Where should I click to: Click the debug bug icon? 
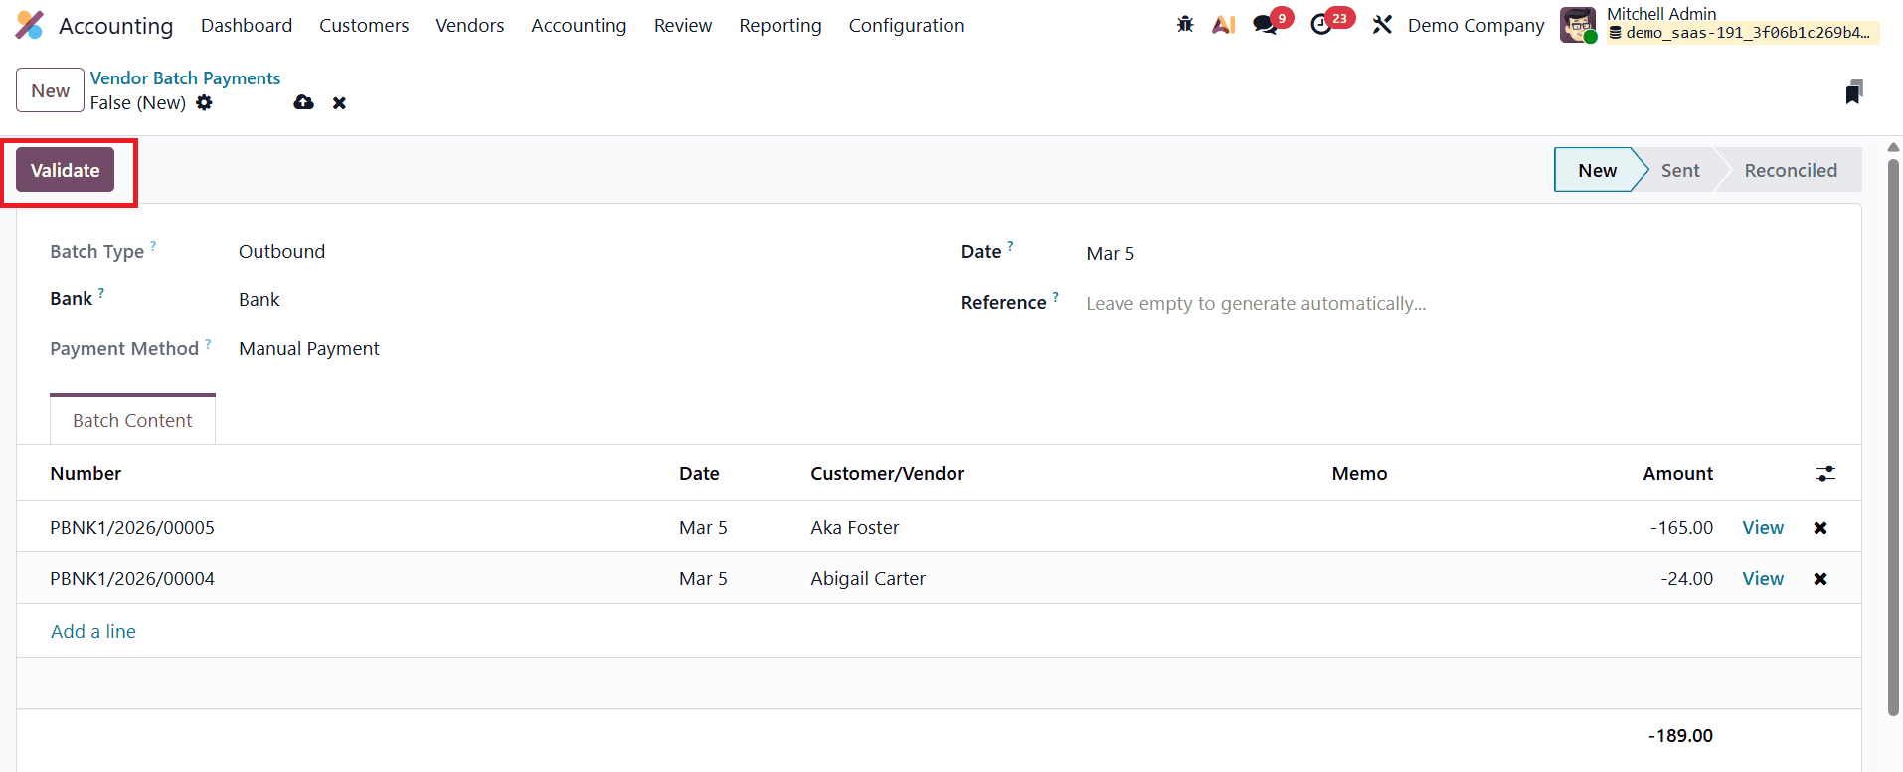[1184, 25]
